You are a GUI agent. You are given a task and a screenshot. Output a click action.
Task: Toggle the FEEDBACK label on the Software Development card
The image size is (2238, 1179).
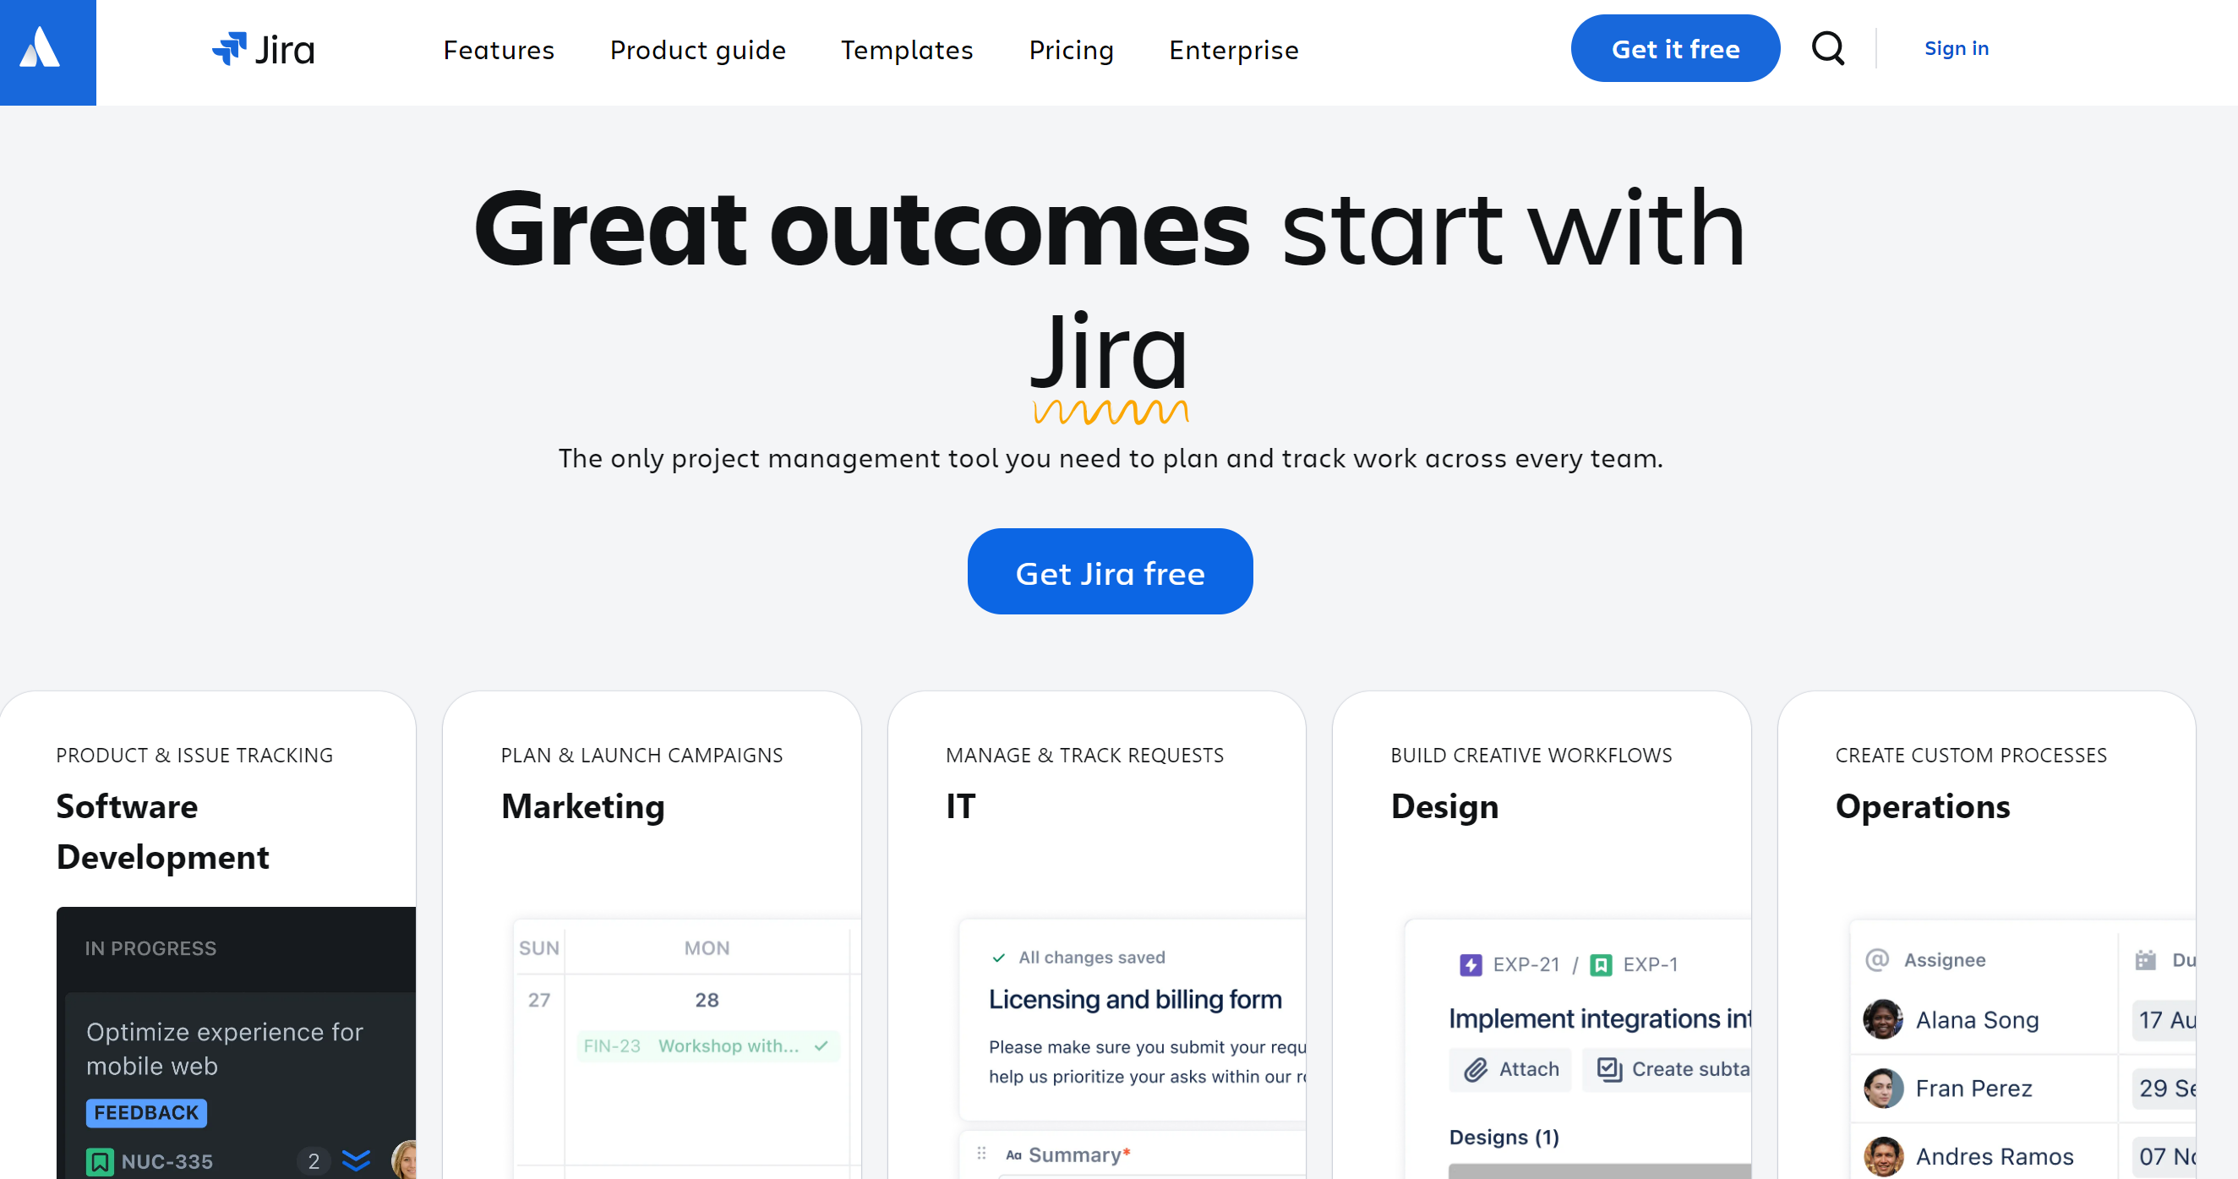[x=144, y=1112]
